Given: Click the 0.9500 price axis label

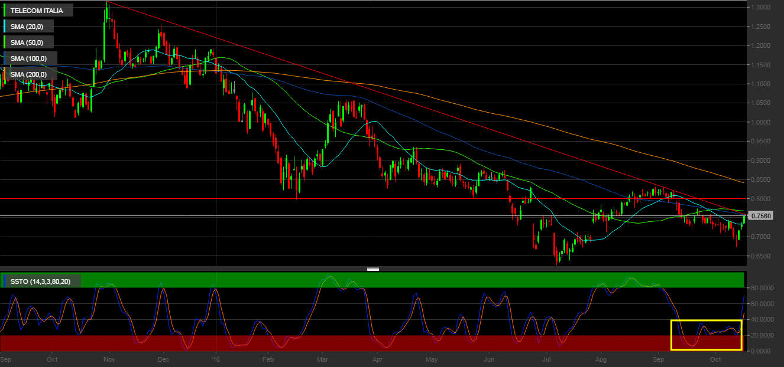Looking at the screenshot, I should (760, 142).
